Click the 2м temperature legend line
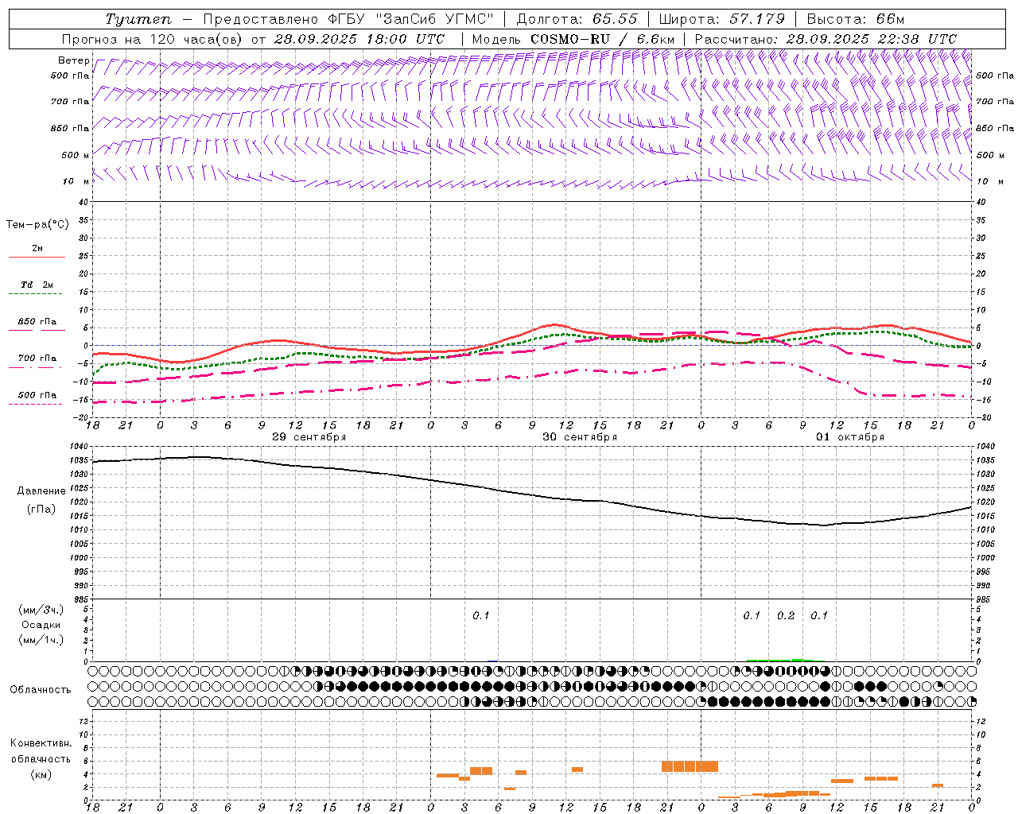 37,257
